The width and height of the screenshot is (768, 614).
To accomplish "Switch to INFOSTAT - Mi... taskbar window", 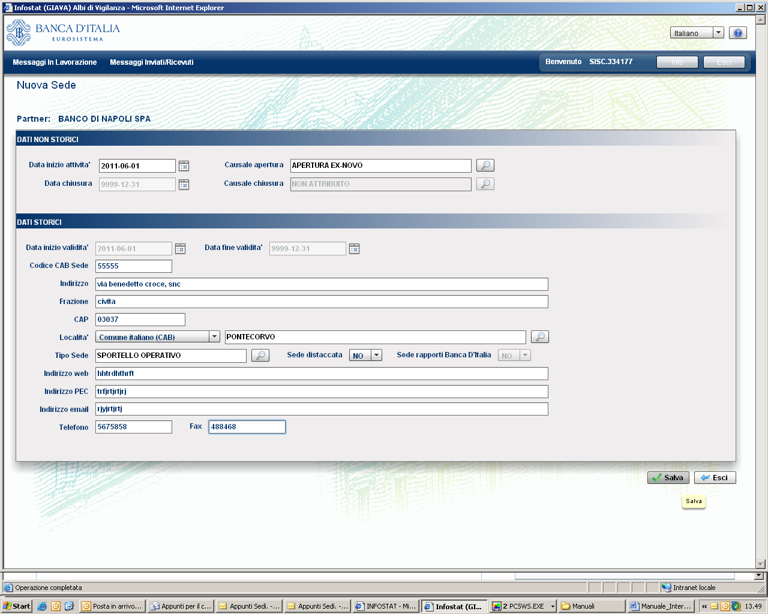I will tap(386, 606).
